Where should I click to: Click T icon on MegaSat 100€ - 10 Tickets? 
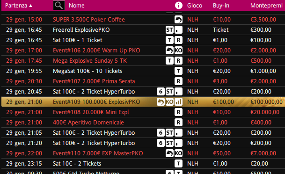click(x=178, y=71)
